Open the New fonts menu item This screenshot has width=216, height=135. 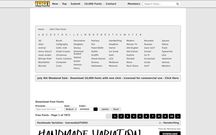(x=55, y=4)
